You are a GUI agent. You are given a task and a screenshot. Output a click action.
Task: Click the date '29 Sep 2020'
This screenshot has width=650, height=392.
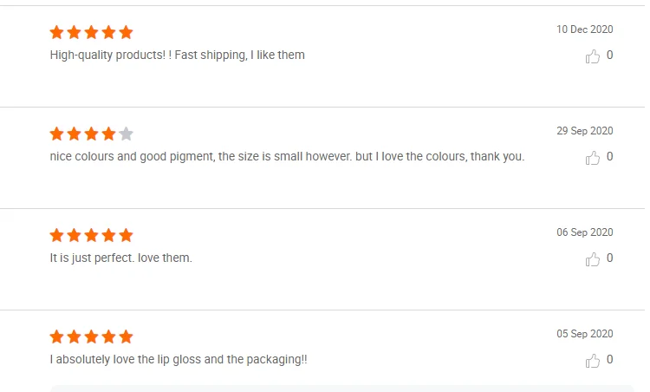(584, 131)
